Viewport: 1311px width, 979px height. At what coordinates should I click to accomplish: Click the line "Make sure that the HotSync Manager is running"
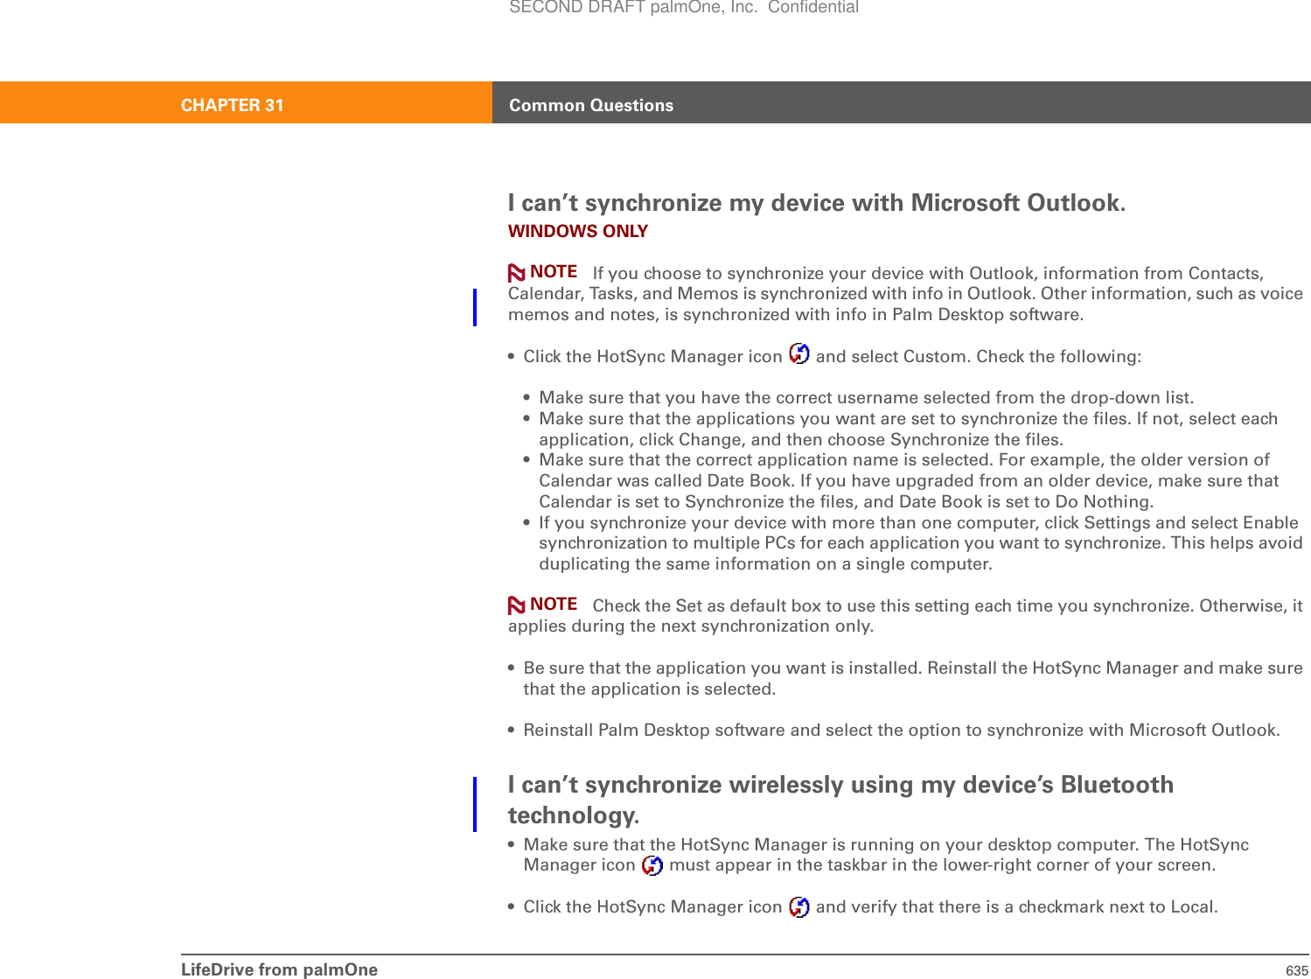point(886,844)
